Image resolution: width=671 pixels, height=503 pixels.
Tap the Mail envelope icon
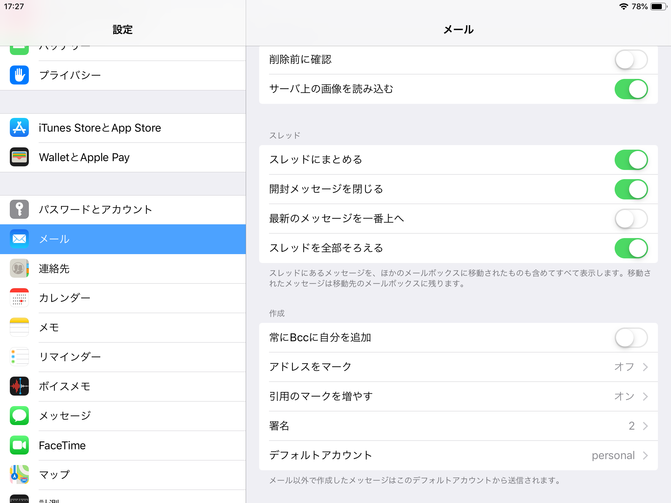19,239
